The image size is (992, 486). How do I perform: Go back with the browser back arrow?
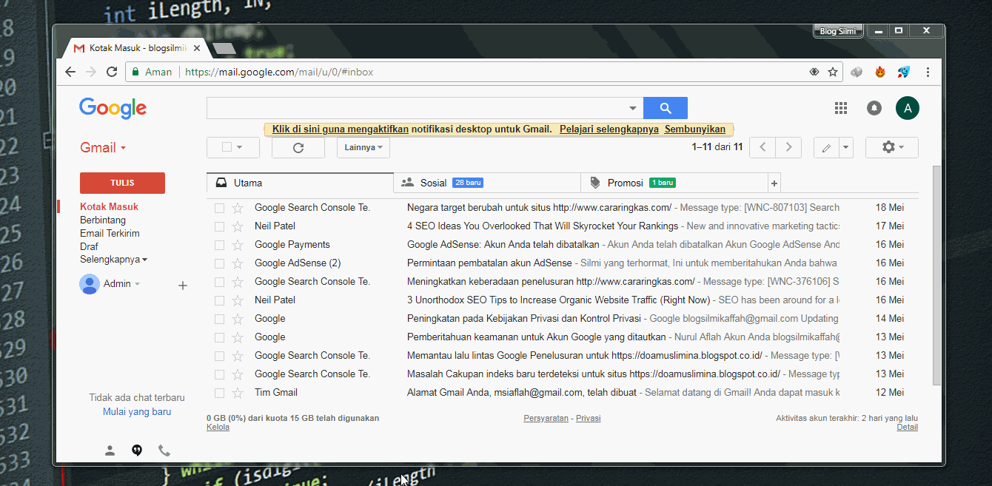click(70, 72)
